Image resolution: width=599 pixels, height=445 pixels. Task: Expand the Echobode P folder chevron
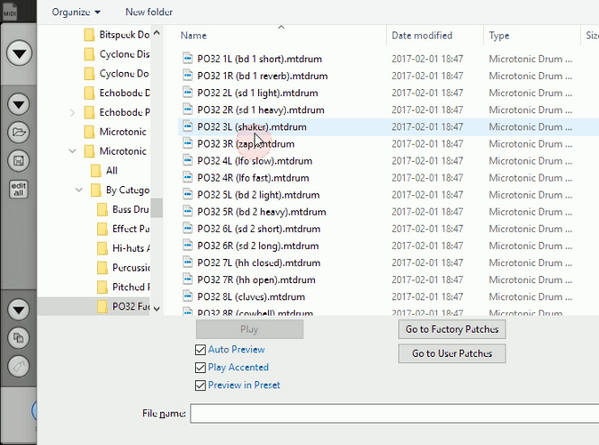pyautogui.click(x=73, y=113)
